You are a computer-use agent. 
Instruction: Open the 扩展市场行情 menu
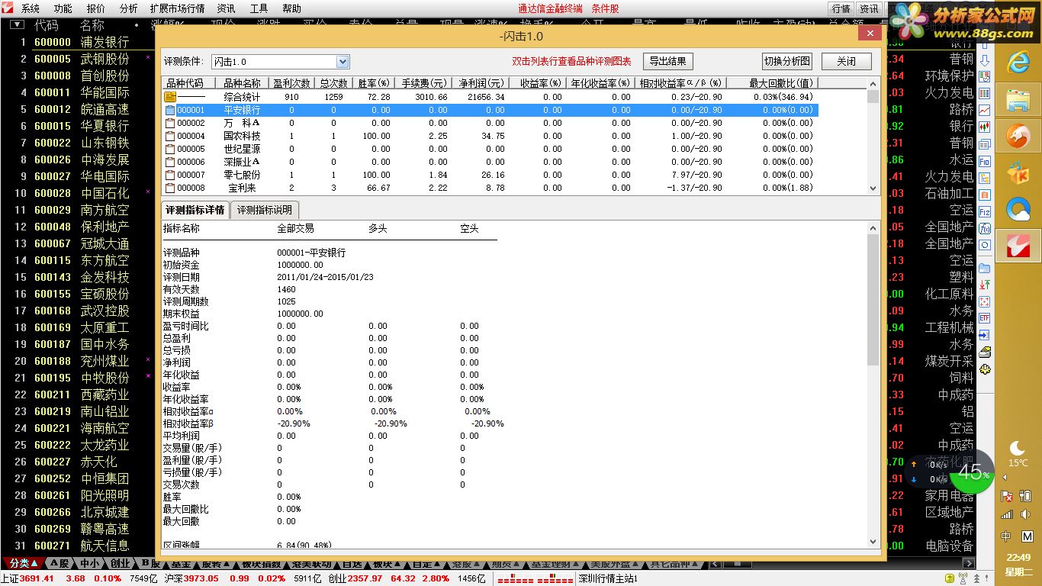pyautogui.click(x=177, y=8)
